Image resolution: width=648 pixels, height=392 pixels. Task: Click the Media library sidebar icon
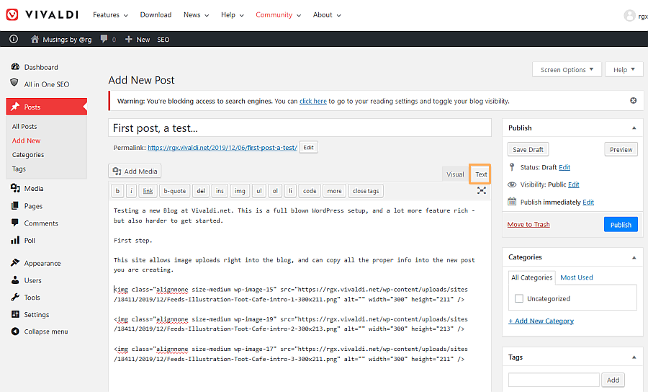pyautogui.click(x=15, y=188)
